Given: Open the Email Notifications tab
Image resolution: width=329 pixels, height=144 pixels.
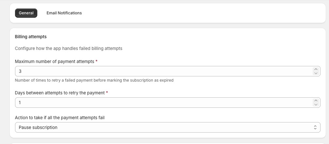Looking at the screenshot, I should [64, 13].
